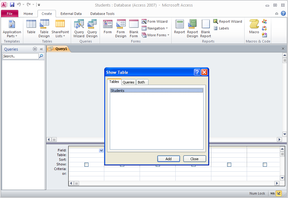Viewport: 288px width, 198px height.
Task: Open the Create ribbon tab
Action: click(47, 14)
